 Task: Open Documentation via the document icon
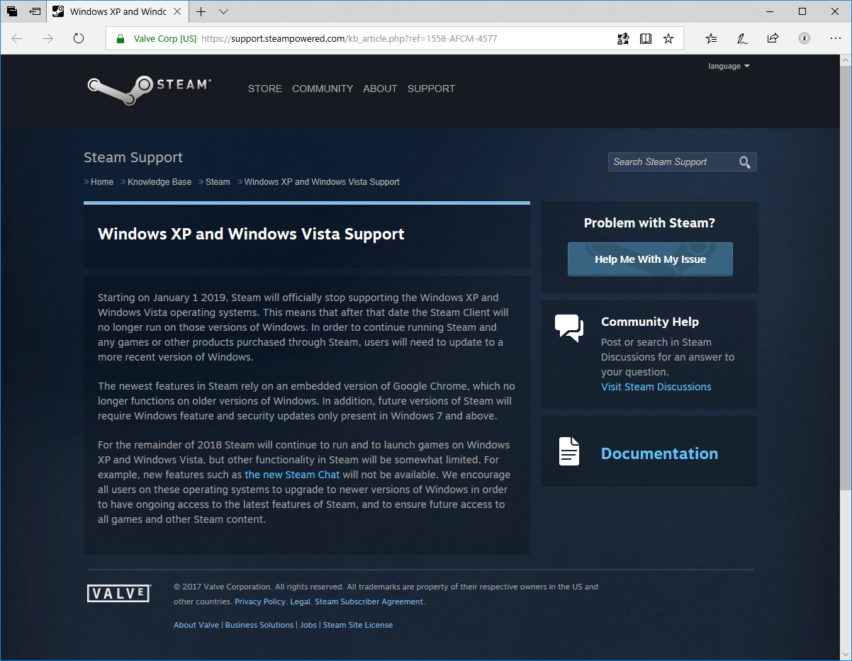568,451
